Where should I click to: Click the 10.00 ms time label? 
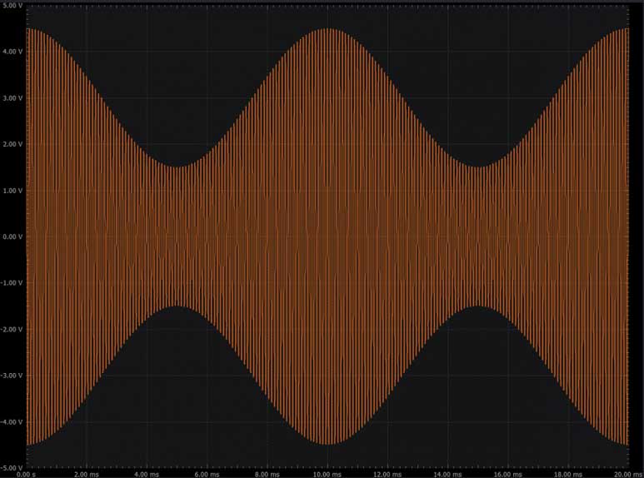(327, 475)
